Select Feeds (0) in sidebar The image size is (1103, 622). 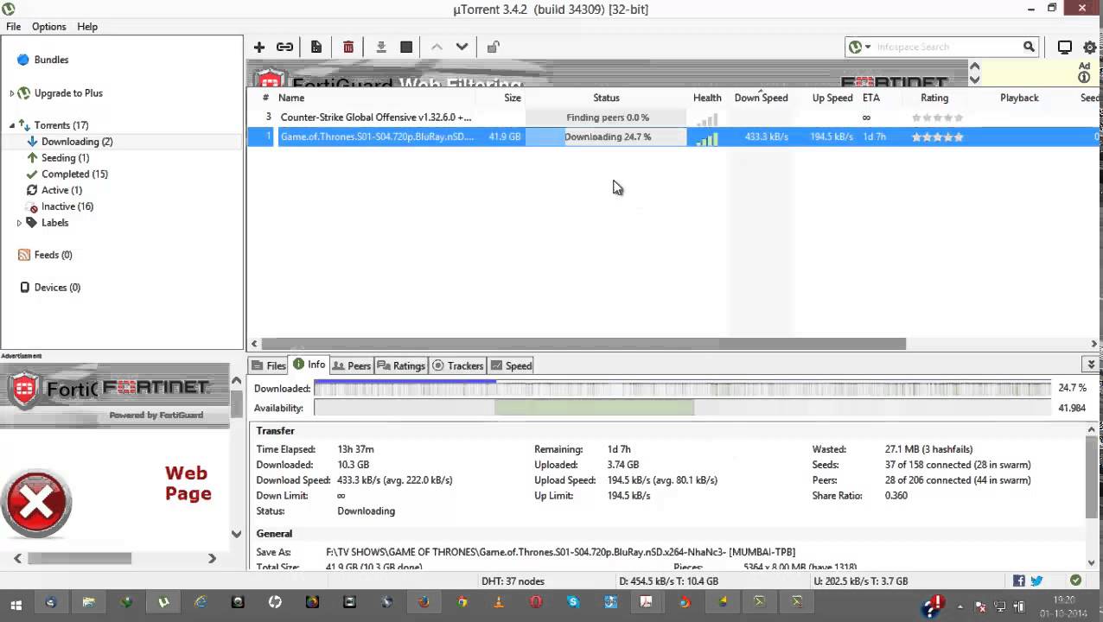53,255
